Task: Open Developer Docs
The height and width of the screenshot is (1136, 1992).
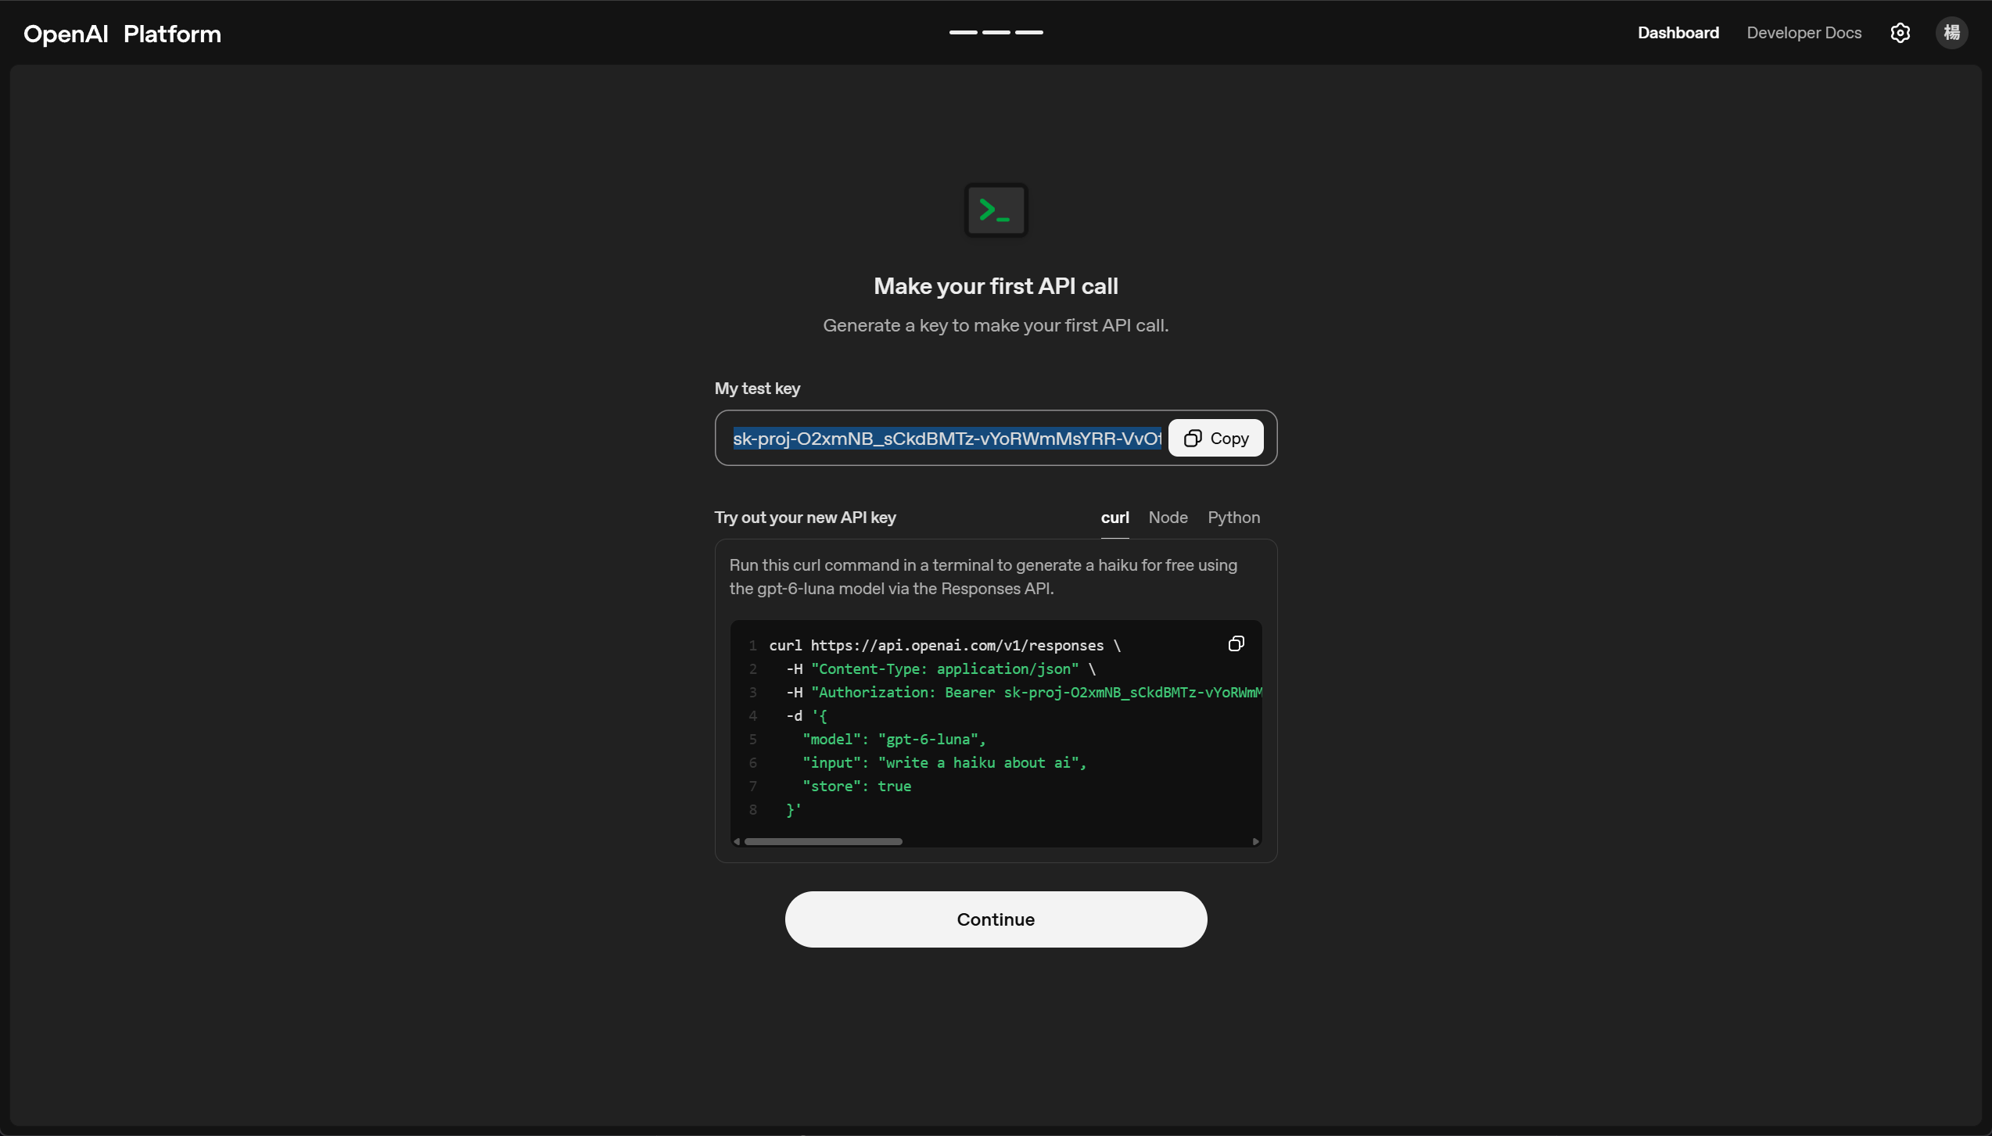Action: [x=1804, y=33]
